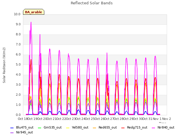Click the red Redg715_out legend swatch
The width and height of the screenshot is (184, 138).
point(123,128)
